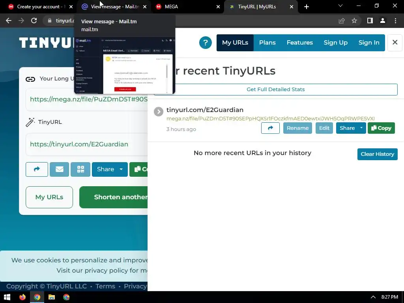This screenshot has width=404, height=303.
Task: Reload the page with refresh icon
Action: coord(34,21)
